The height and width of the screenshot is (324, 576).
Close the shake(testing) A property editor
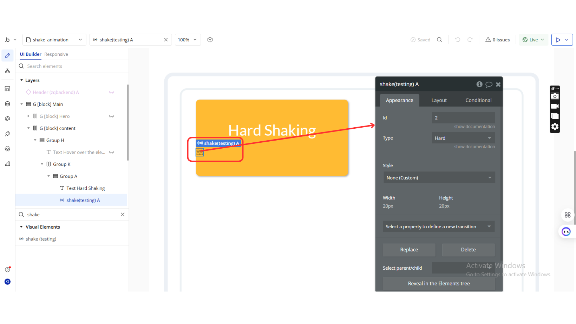[498, 85]
